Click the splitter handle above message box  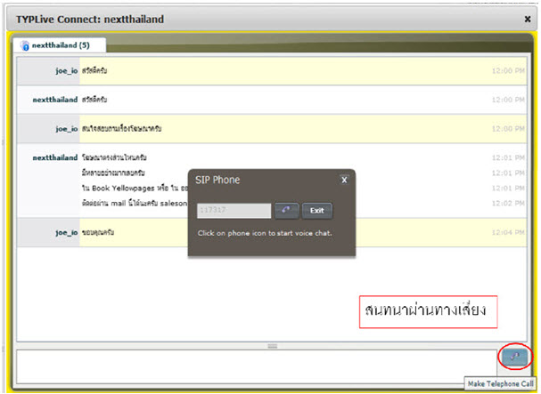[273, 346]
